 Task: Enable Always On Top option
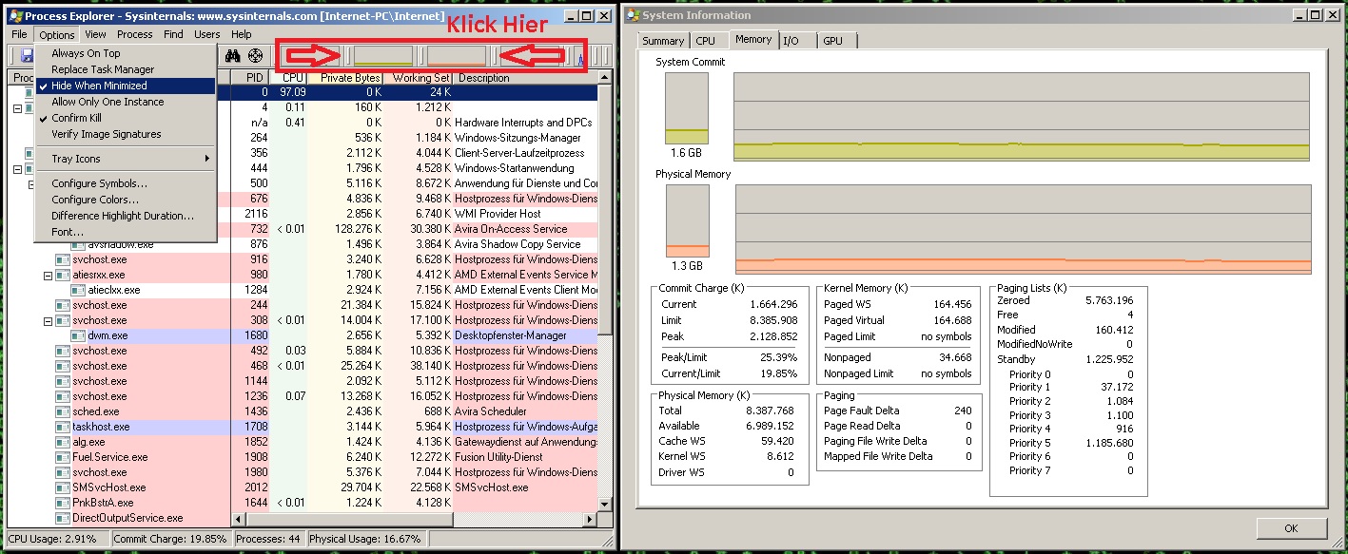(x=125, y=53)
